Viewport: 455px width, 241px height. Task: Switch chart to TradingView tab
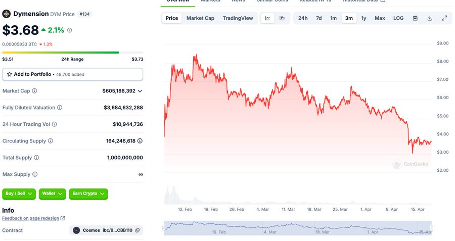238,18
